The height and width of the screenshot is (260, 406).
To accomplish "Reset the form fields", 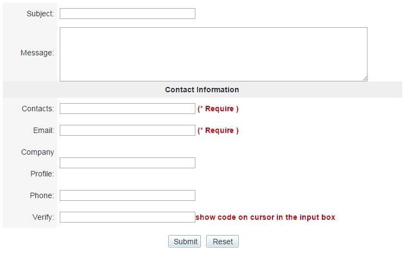I will (x=223, y=242).
